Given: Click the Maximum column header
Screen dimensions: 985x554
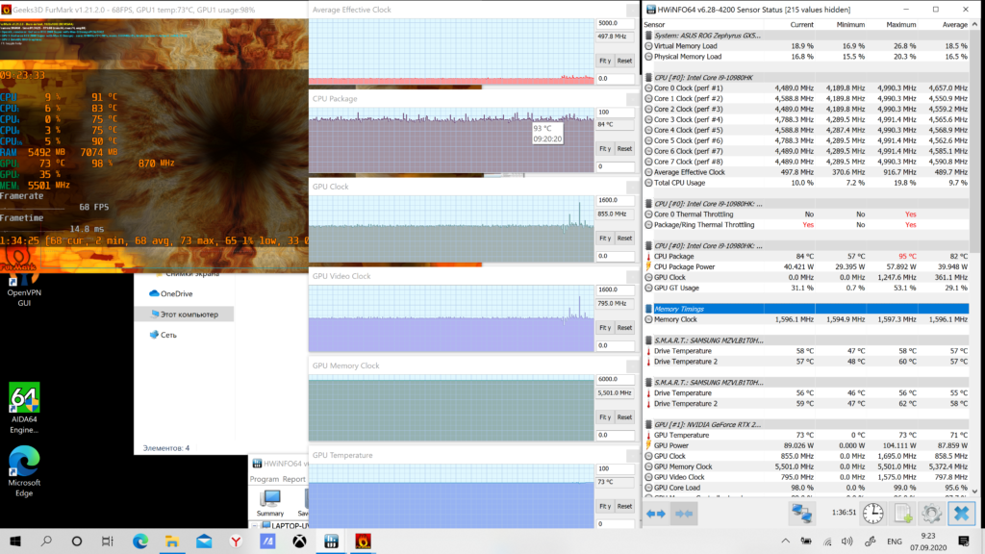Looking at the screenshot, I should click(x=900, y=24).
